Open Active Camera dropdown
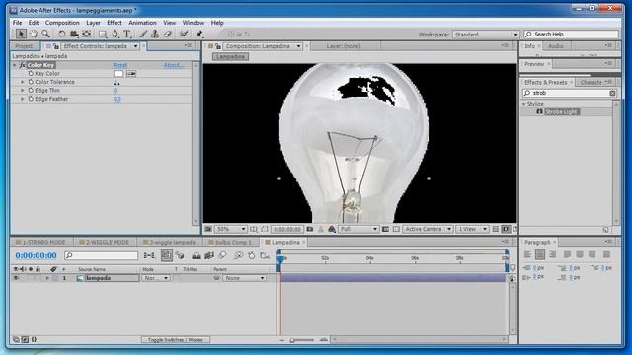The width and height of the screenshot is (632, 355). 428,229
